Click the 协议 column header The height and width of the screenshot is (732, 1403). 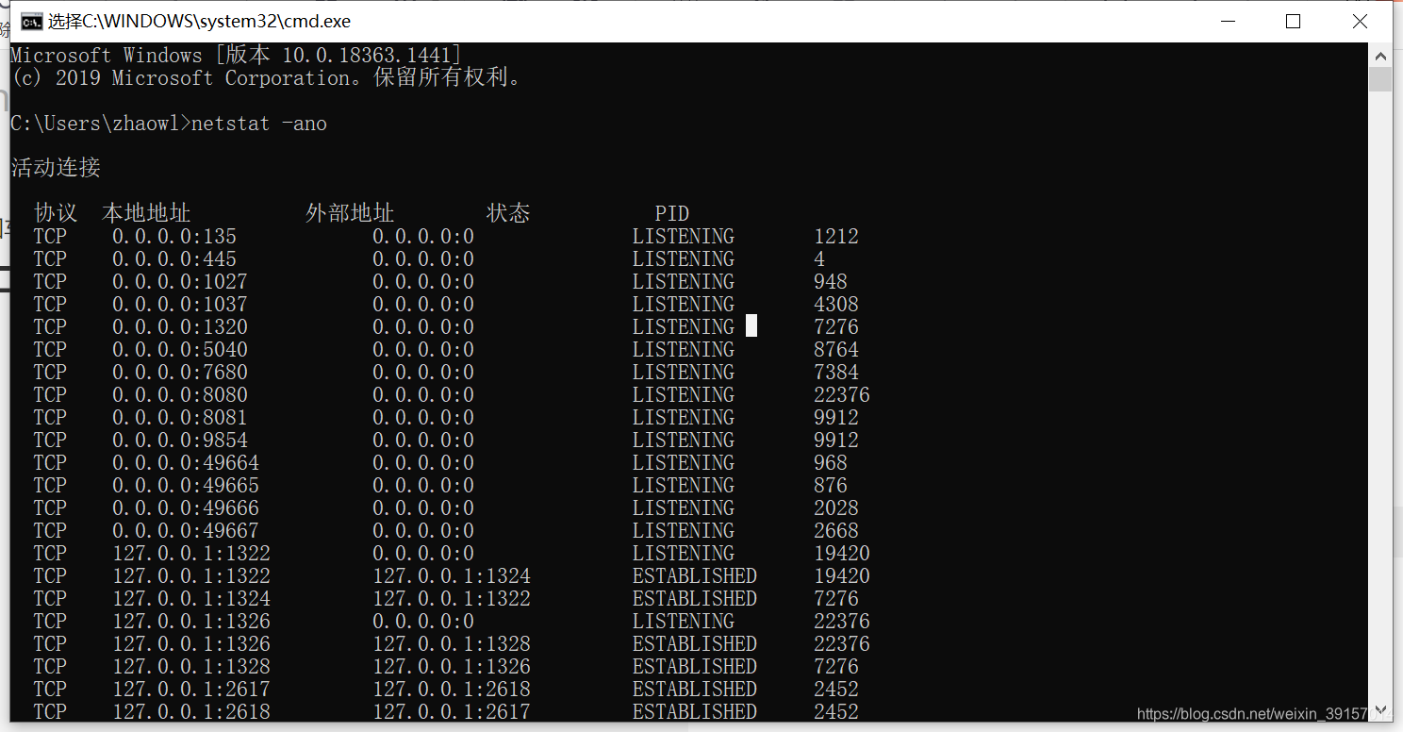point(56,213)
